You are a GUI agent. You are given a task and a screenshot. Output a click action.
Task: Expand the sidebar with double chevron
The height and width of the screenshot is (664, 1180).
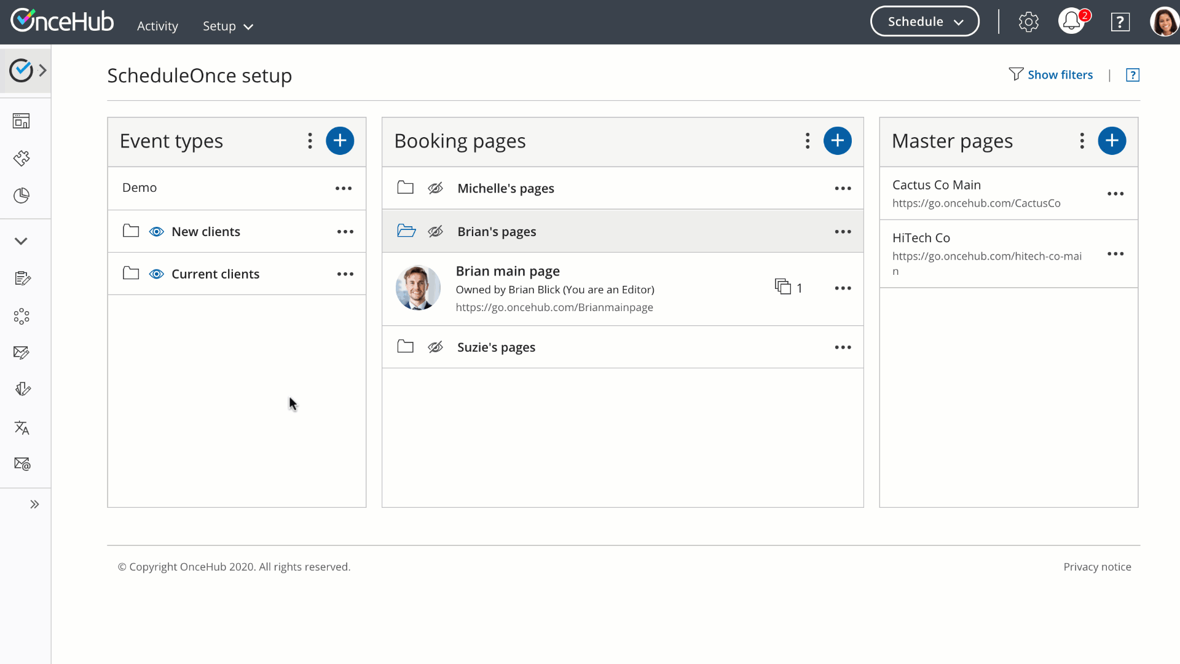pyautogui.click(x=34, y=504)
